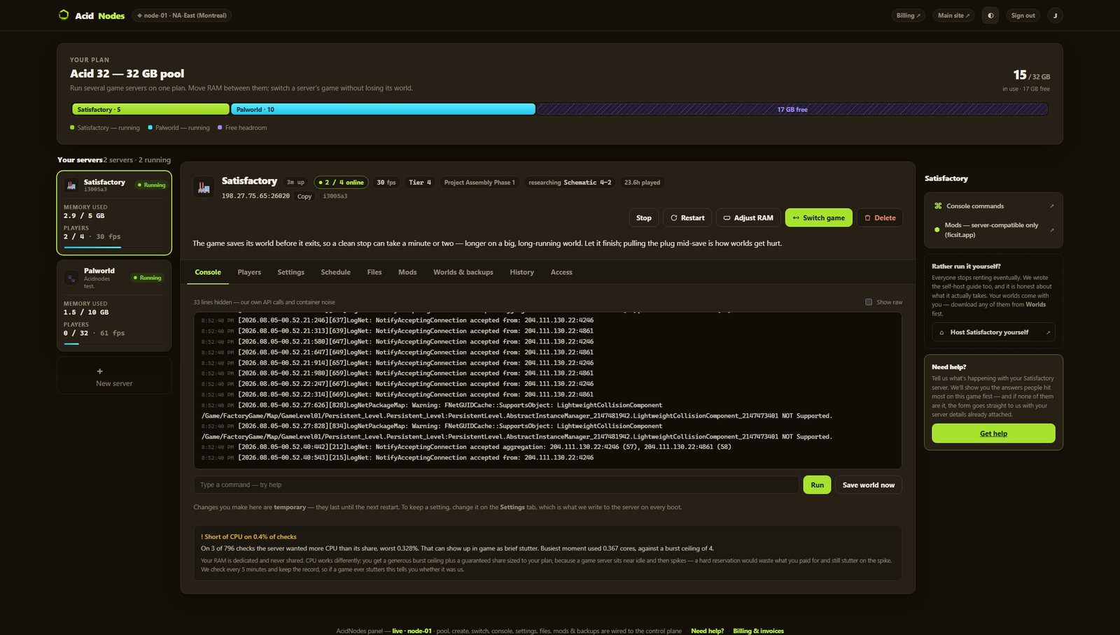Click the Worlds link in self-host text
This screenshot has height=635, width=1120.
1036,304
